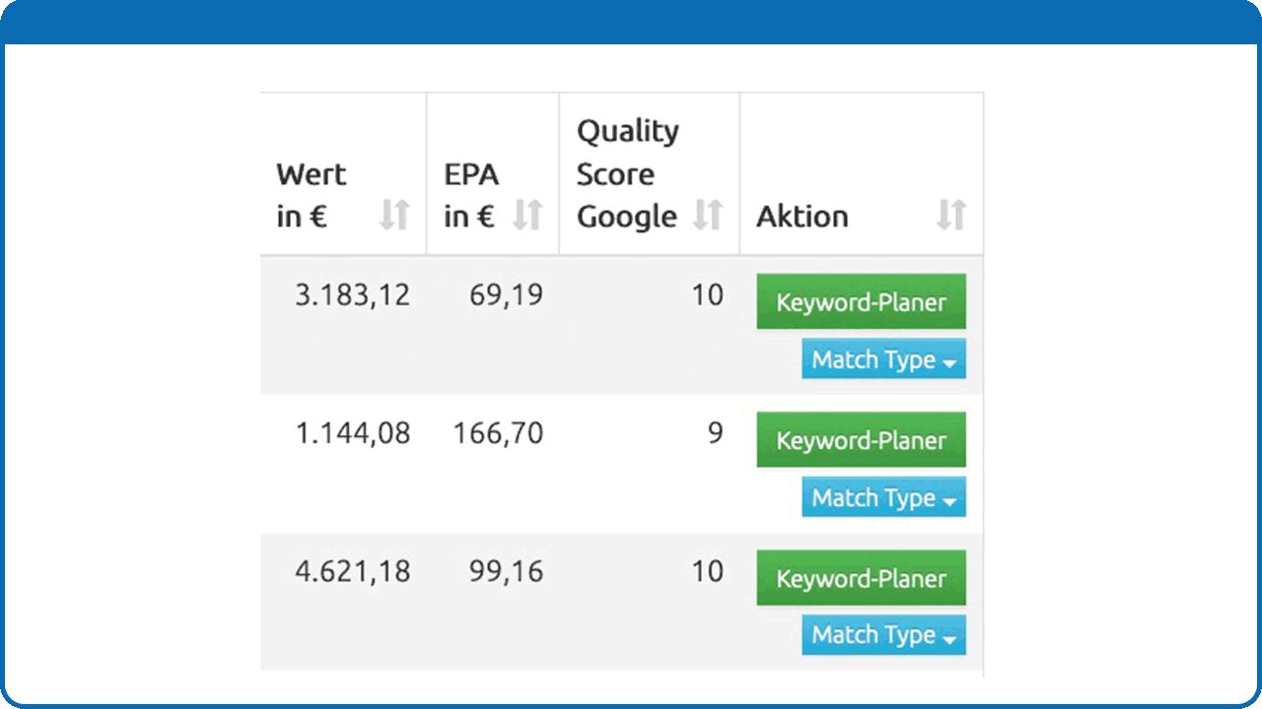Open Keyword-Planer in the 3.183,12 row

(x=861, y=301)
